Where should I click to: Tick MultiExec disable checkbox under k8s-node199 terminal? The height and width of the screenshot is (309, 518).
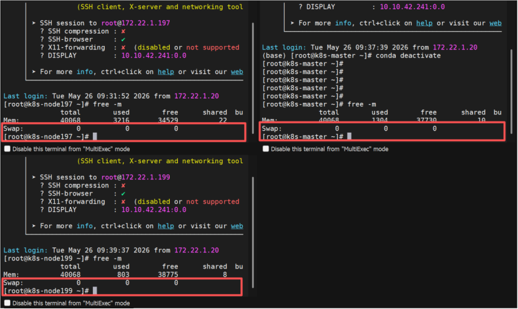7,303
